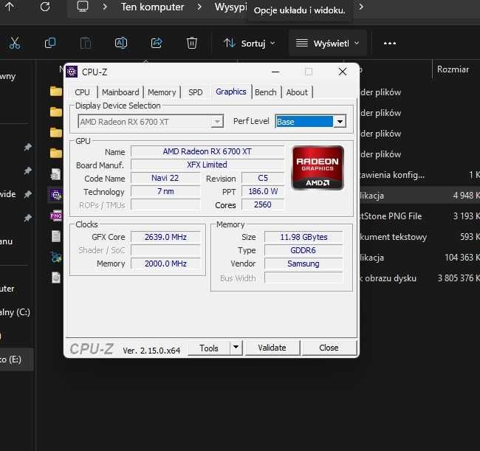Image resolution: width=480 pixels, height=451 pixels.
Task: Click the Rozmiar column header
Action: tap(453, 69)
